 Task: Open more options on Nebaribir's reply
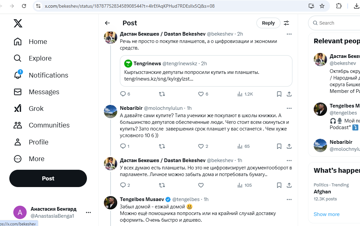tap(289, 108)
